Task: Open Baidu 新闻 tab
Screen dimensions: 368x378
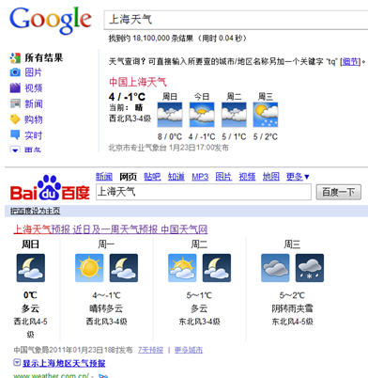Action: pos(104,177)
